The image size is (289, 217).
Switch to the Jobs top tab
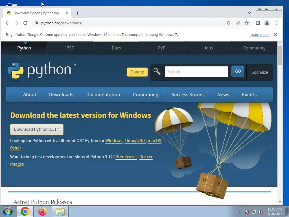click(208, 48)
